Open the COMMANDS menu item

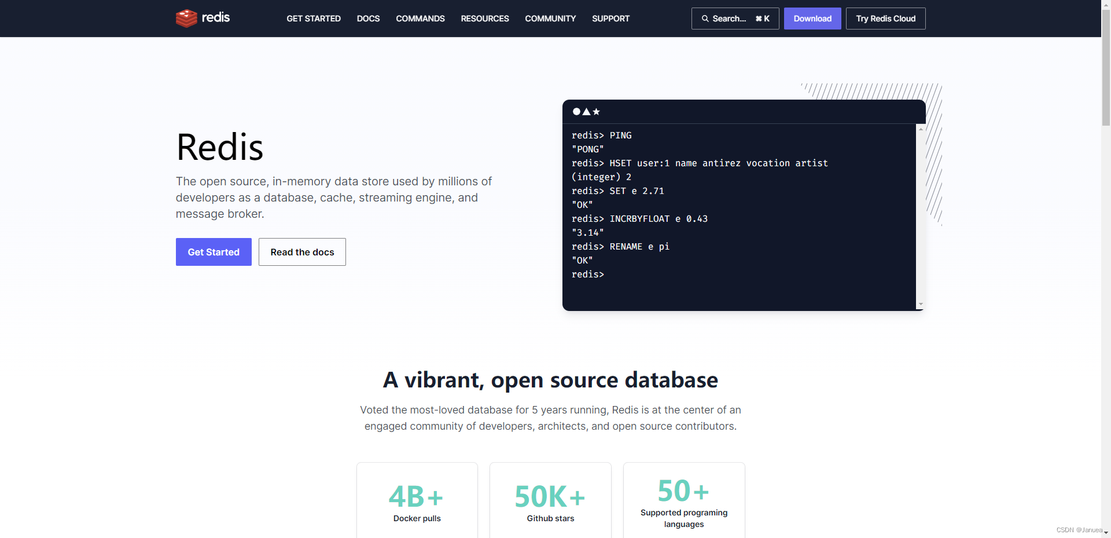(420, 19)
